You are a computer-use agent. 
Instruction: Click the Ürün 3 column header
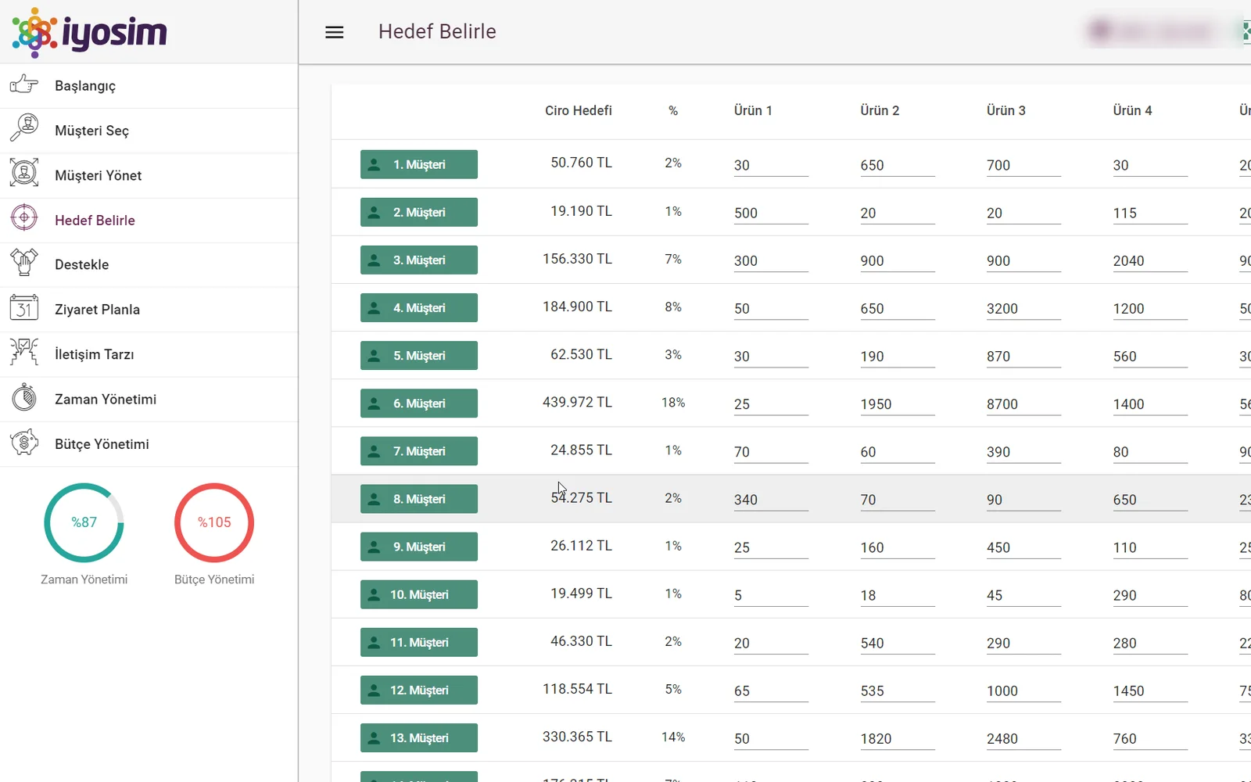pos(1006,111)
